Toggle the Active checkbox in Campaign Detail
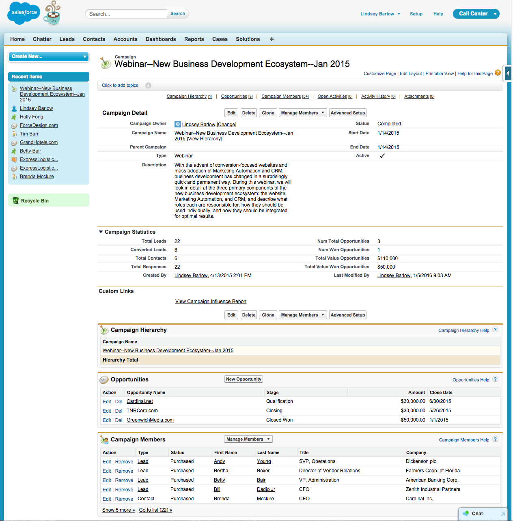Image resolution: width=513 pixels, height=521 pixels. (x=382, y=155)
